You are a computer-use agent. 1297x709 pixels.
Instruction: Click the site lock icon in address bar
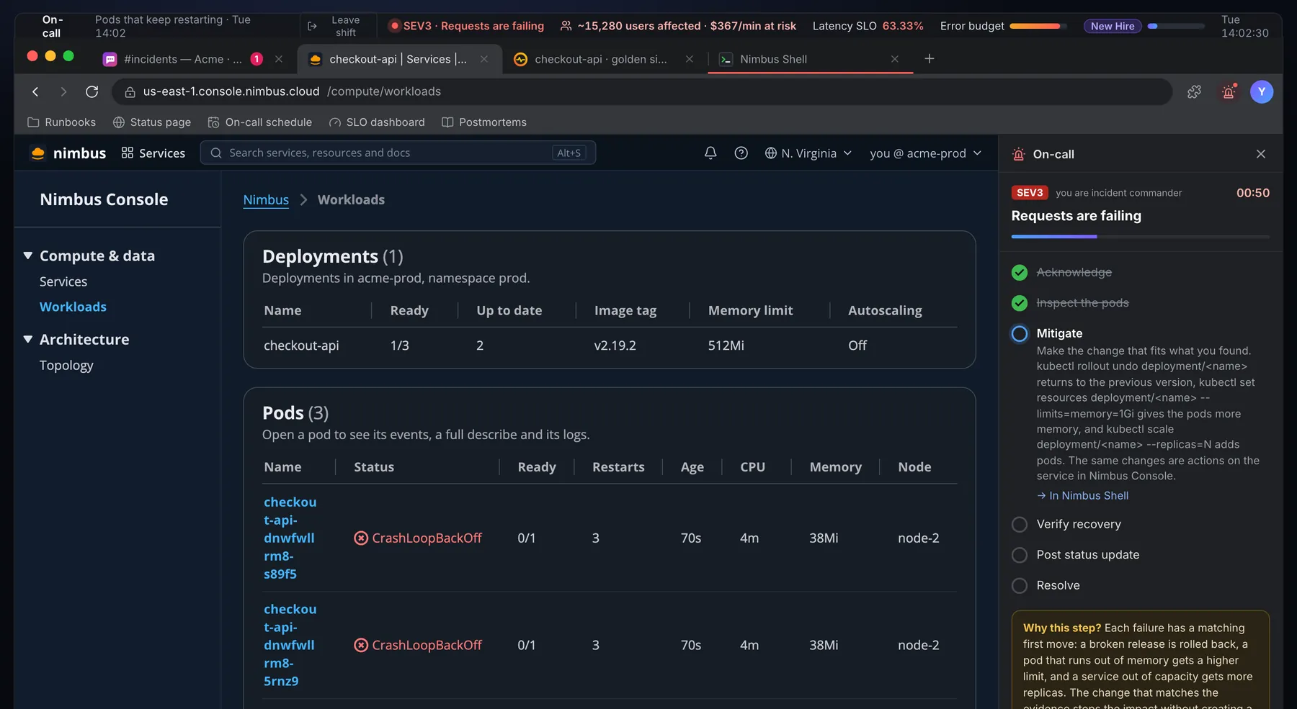[x=130, y=91]
